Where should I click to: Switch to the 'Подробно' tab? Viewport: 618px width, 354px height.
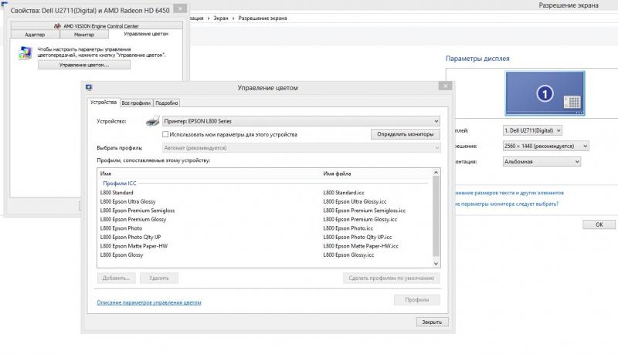click(167, 103)
